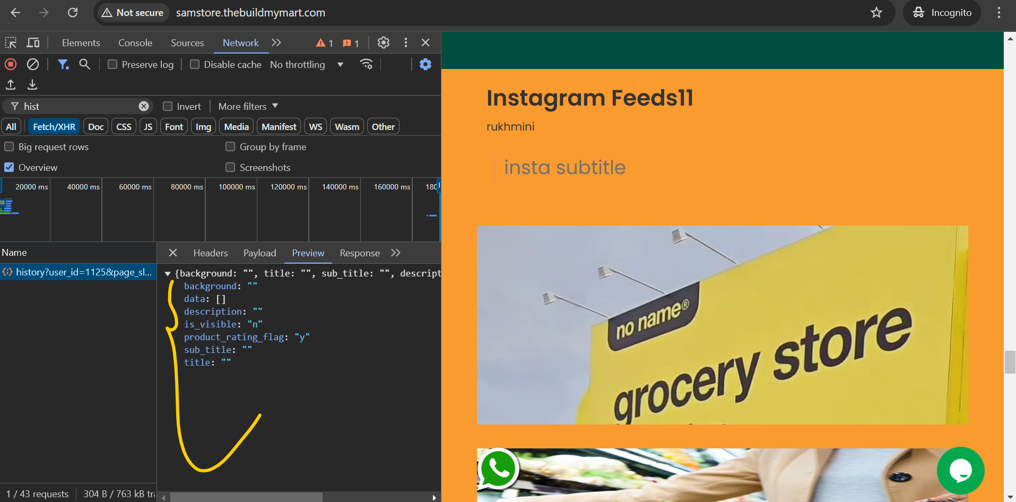
Task: Show more DevTools tabs chevron
Action: (276, 42)
